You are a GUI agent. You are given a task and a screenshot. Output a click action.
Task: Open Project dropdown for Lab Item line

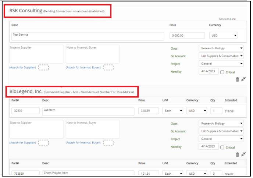[221, 139]
